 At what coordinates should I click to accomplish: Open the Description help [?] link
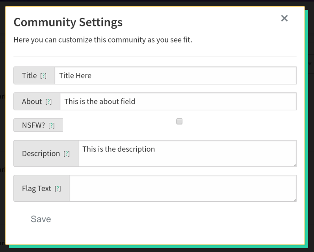click(67, 154)
